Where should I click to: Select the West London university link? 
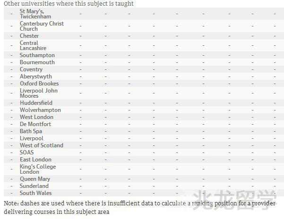click(x=36, y=117)
